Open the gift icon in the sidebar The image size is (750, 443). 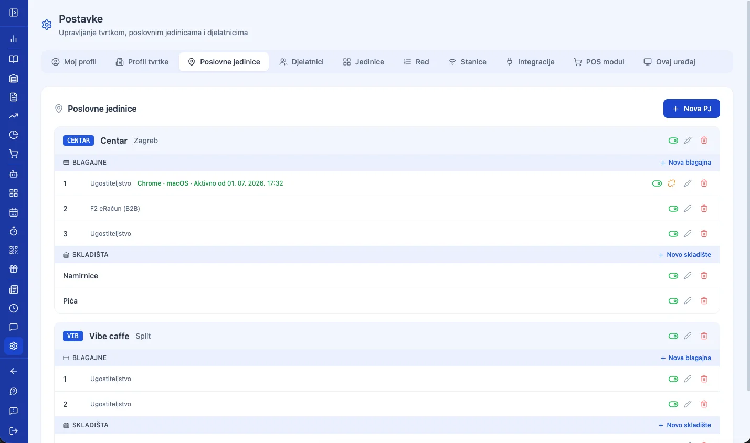(14, 269)
